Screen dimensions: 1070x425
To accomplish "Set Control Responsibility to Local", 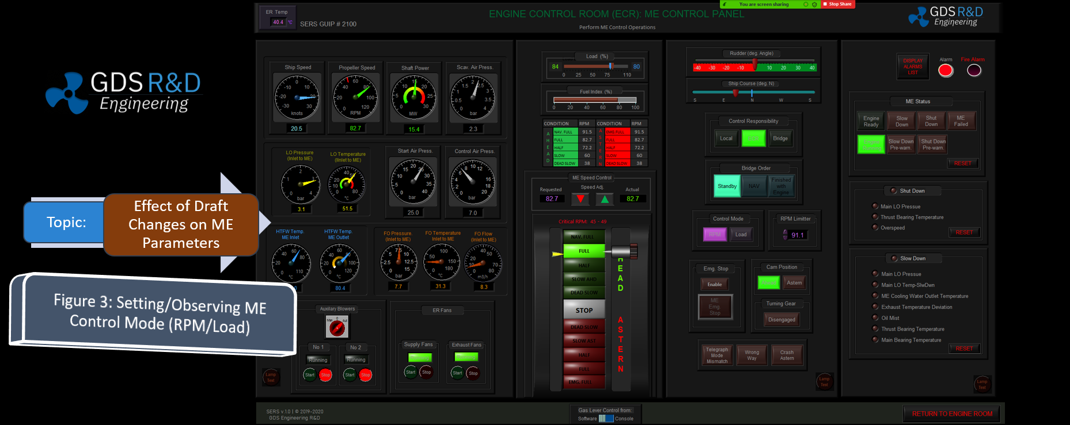I will click(x=726, y=138).
